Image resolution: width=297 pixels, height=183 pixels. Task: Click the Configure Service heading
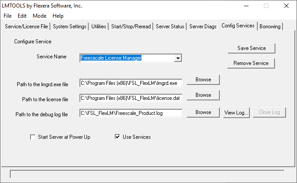click(x=33, y=42)
